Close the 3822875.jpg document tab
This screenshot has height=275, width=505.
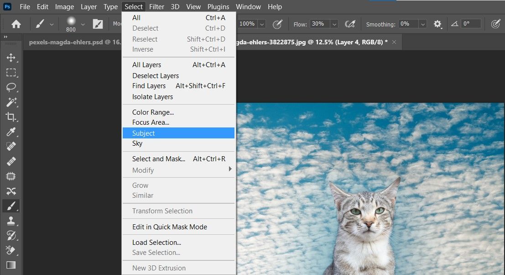(394, 42)
